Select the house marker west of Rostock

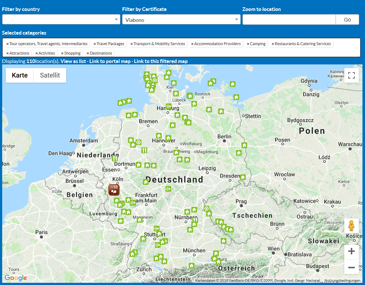(190, 95)
